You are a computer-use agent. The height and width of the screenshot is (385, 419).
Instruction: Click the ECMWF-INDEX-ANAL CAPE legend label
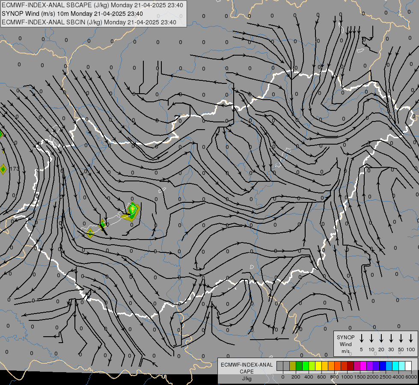(x=247, y=368)
